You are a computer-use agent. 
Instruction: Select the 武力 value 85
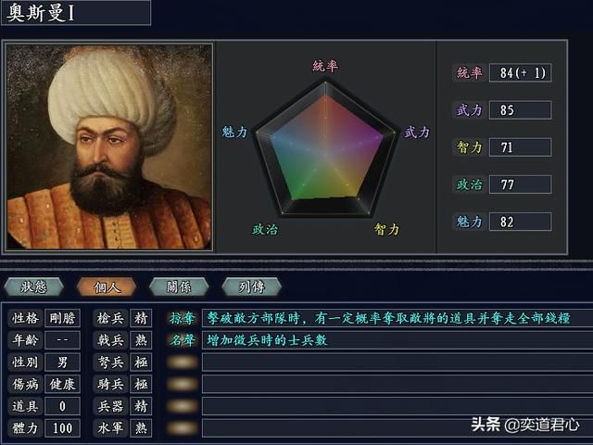tap(521, 110)
